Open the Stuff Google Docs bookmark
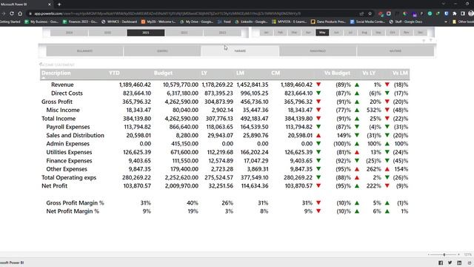 406,22
